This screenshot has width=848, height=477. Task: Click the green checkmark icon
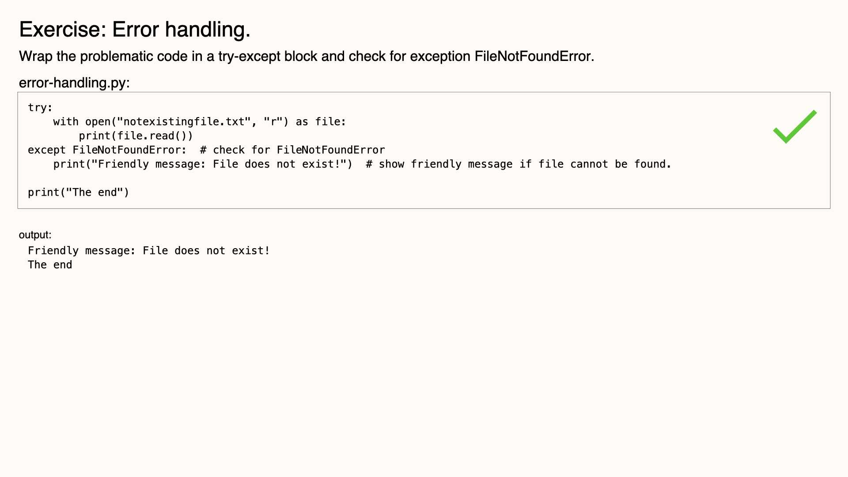pos(795,127)
